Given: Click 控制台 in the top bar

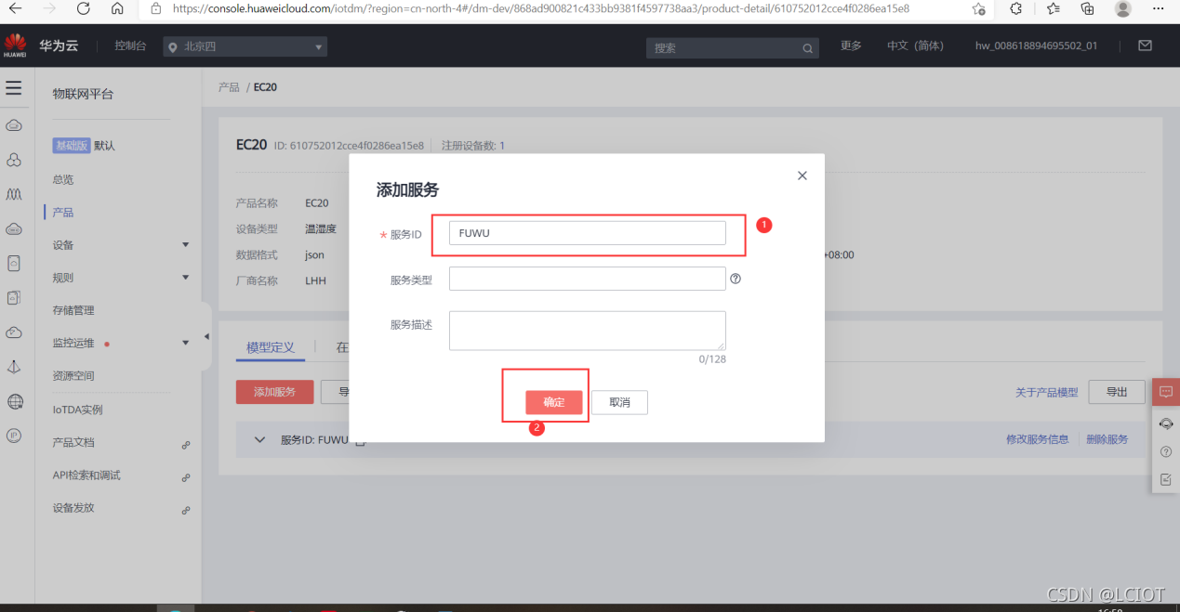Looking at the screenshot, I should click(x=130, y=46).
